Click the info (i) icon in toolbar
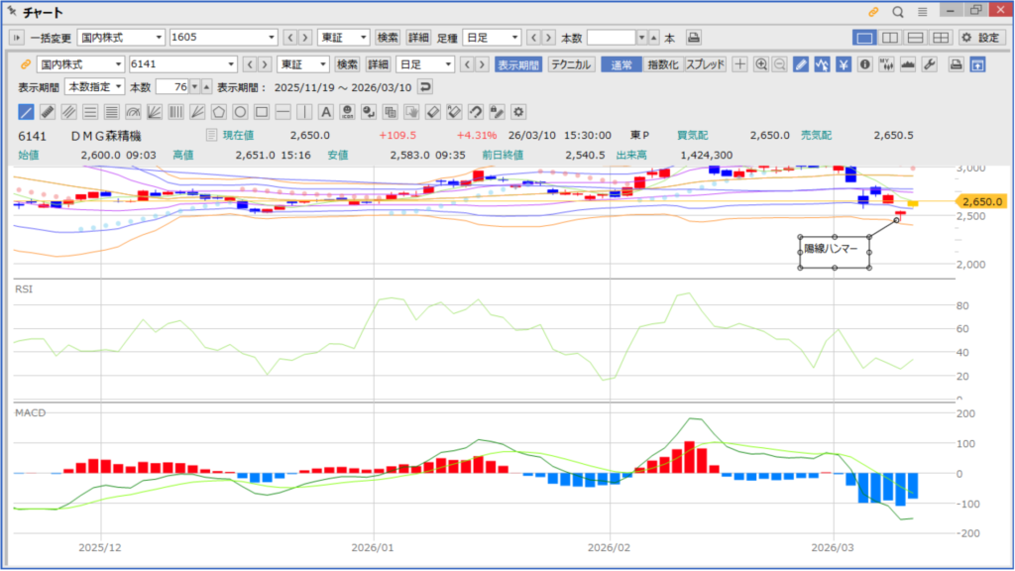This screenshot has width=1015, height=571. pos(864,64)
